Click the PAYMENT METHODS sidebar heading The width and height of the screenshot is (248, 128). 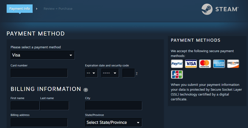pyautogui.click(x=195, y=40)
